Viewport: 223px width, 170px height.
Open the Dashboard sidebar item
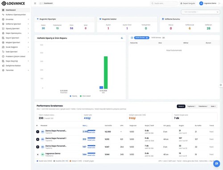pos(16,10)
